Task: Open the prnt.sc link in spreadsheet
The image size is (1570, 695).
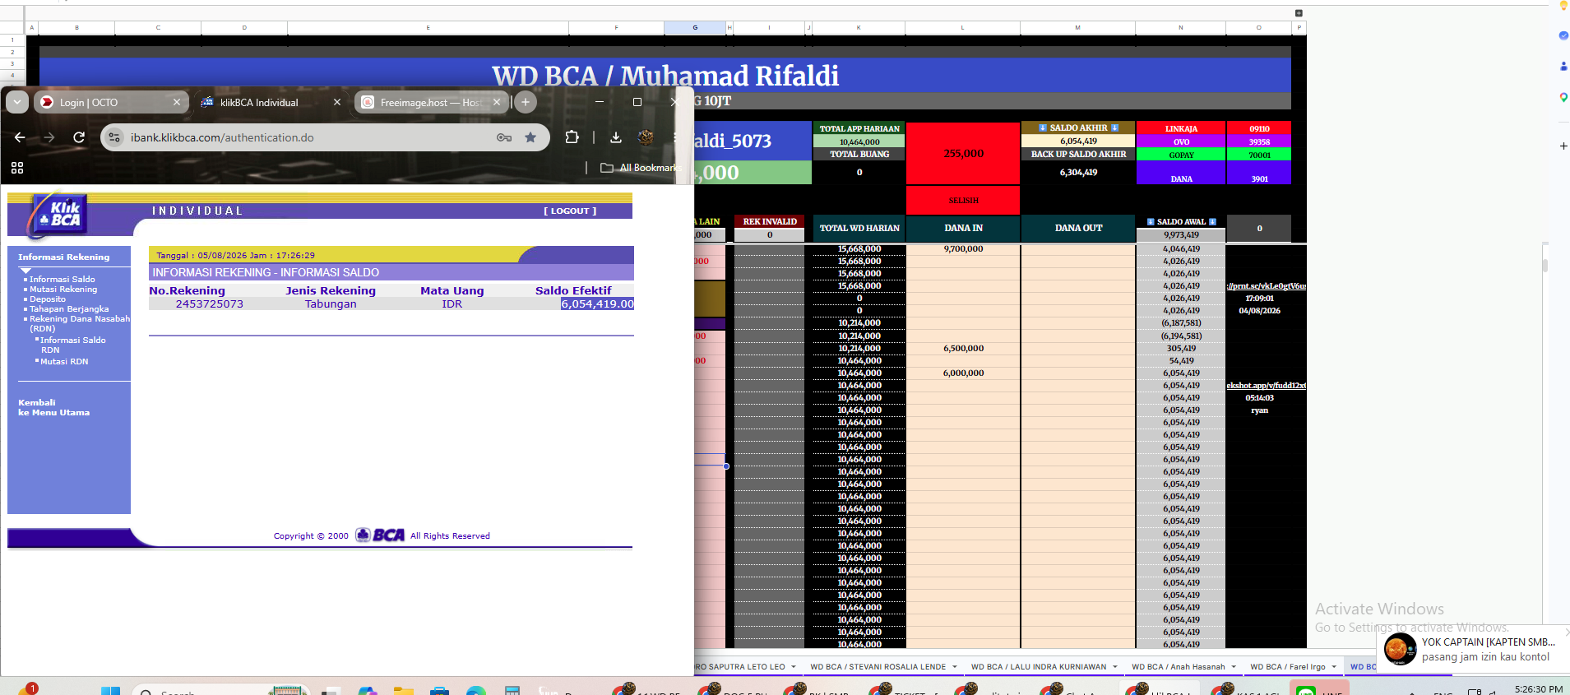Action: [x=1266, y=286]
